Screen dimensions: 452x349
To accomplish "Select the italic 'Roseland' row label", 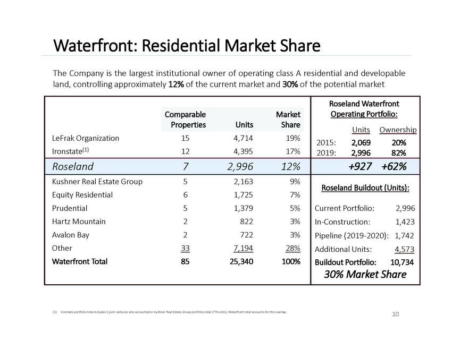I will click(73, 166).
